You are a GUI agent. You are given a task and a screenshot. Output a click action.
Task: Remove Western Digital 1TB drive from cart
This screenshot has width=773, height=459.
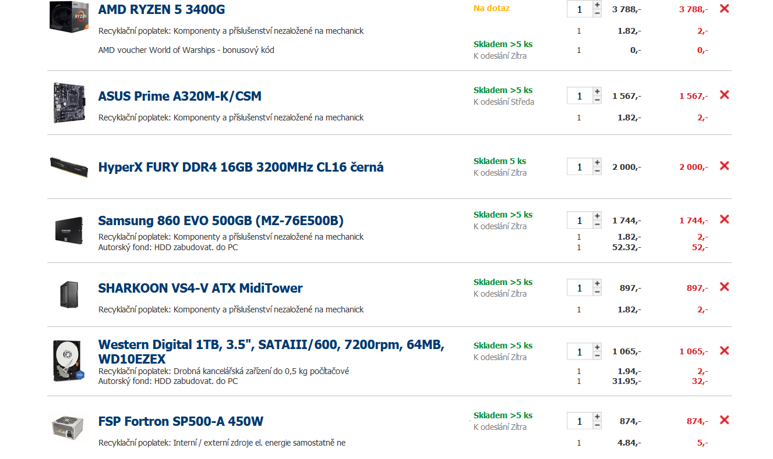724,351
